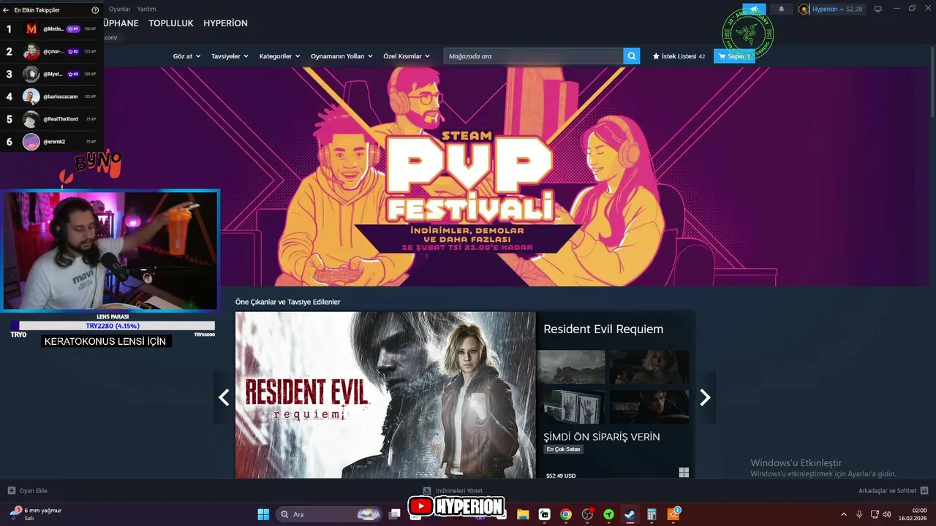Expand the Tavsiyeler dropdown
This screenshot has height=526, width=936.
coord(230,56)
